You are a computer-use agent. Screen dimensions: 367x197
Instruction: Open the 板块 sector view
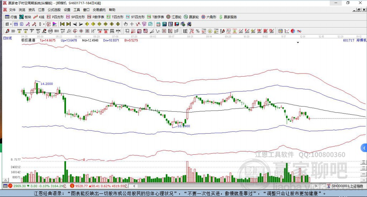25,17
